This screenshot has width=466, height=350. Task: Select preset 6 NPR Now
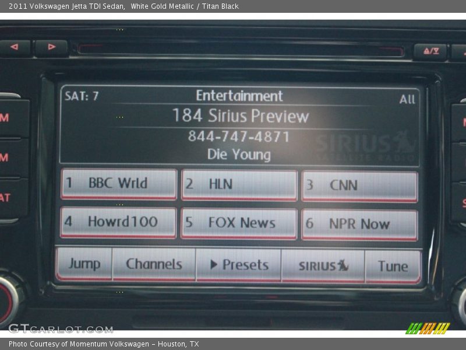click(x=359, y=225)
